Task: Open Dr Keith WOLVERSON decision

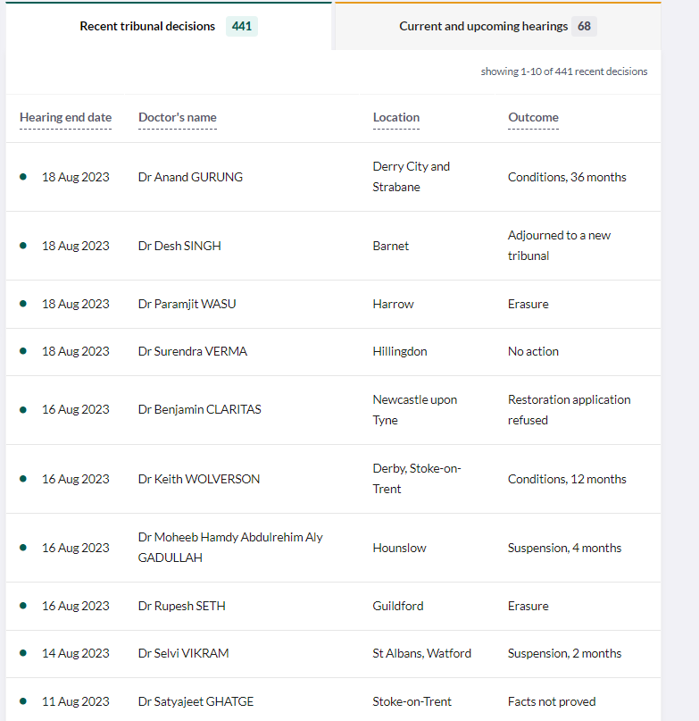Action: 199,479
